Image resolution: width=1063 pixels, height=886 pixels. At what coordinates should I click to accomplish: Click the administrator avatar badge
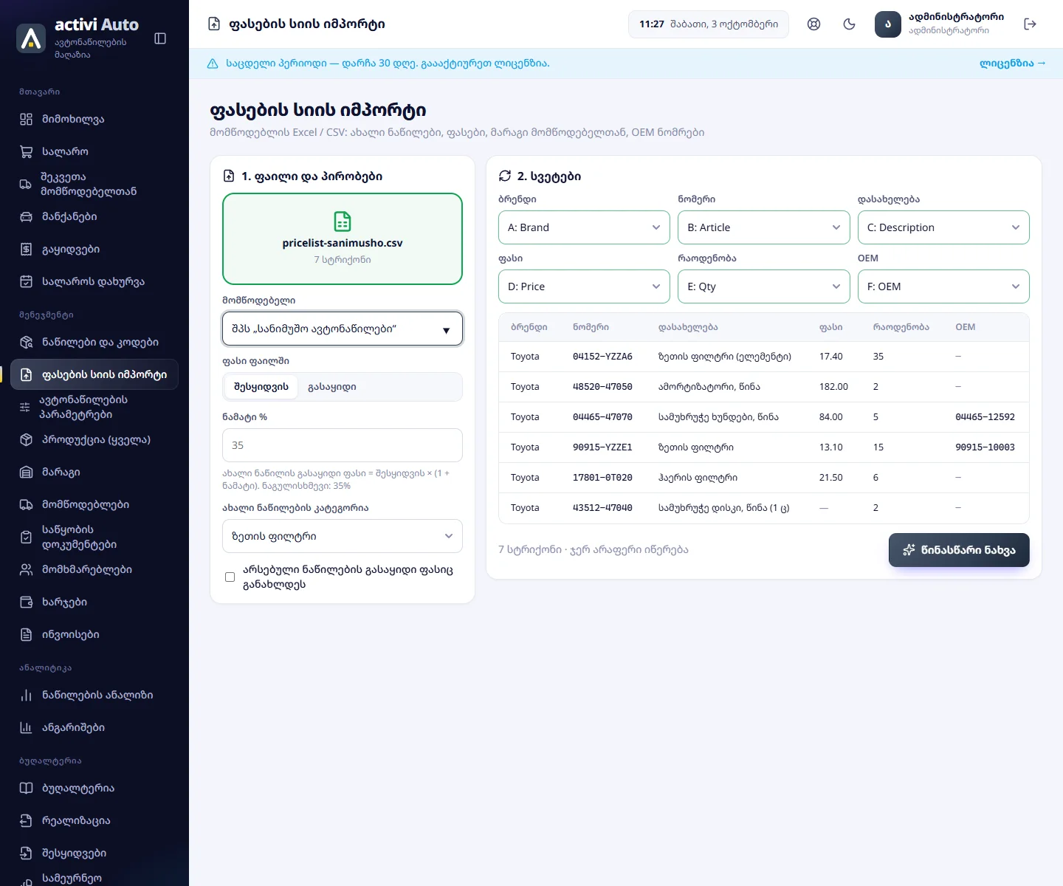click(x=888, y=24)
